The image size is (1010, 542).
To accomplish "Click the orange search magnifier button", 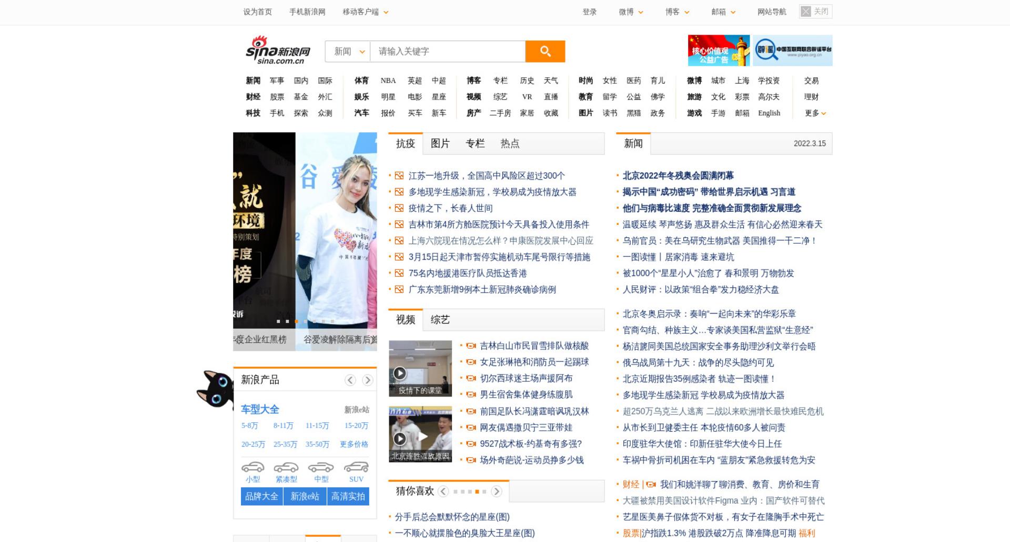I will [x=545, y=51].
